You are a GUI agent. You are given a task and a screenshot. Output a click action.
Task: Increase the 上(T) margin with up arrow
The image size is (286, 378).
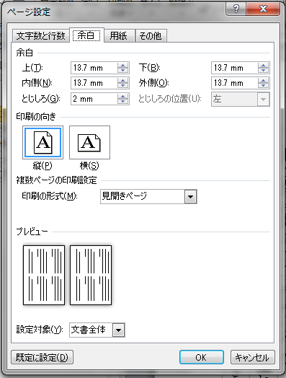(x=122, y=65)
